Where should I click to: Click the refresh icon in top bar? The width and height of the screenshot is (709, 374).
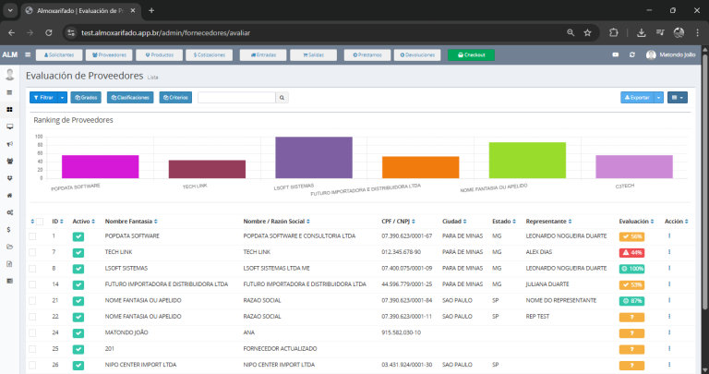tap(631, 54)
